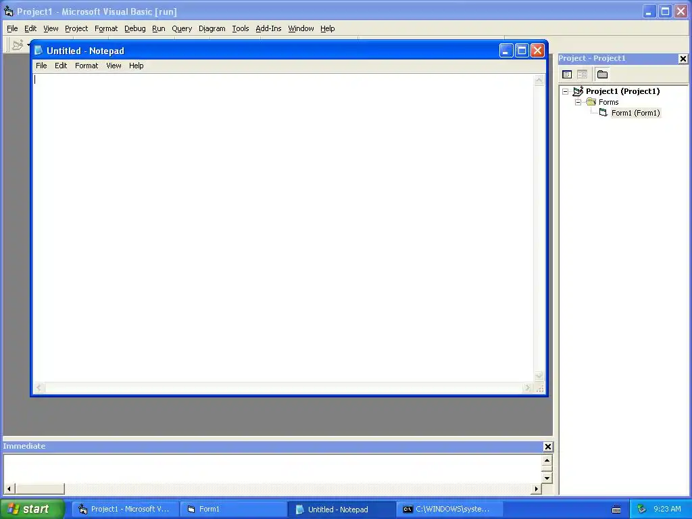Open Notepad's File menu

[x=41, y=66]
